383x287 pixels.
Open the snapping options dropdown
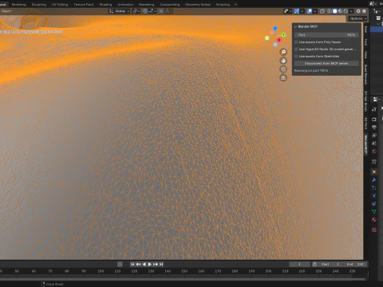pos(152,11)
